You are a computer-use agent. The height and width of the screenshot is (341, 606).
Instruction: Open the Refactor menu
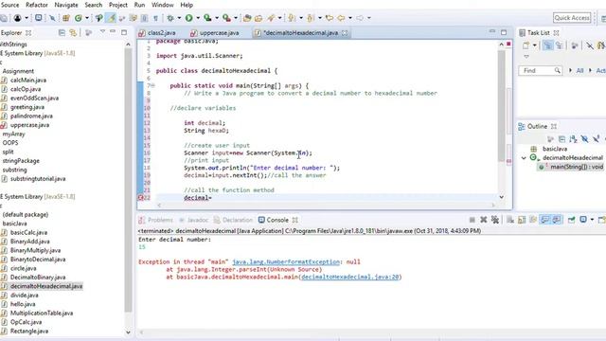pos(37,5)
